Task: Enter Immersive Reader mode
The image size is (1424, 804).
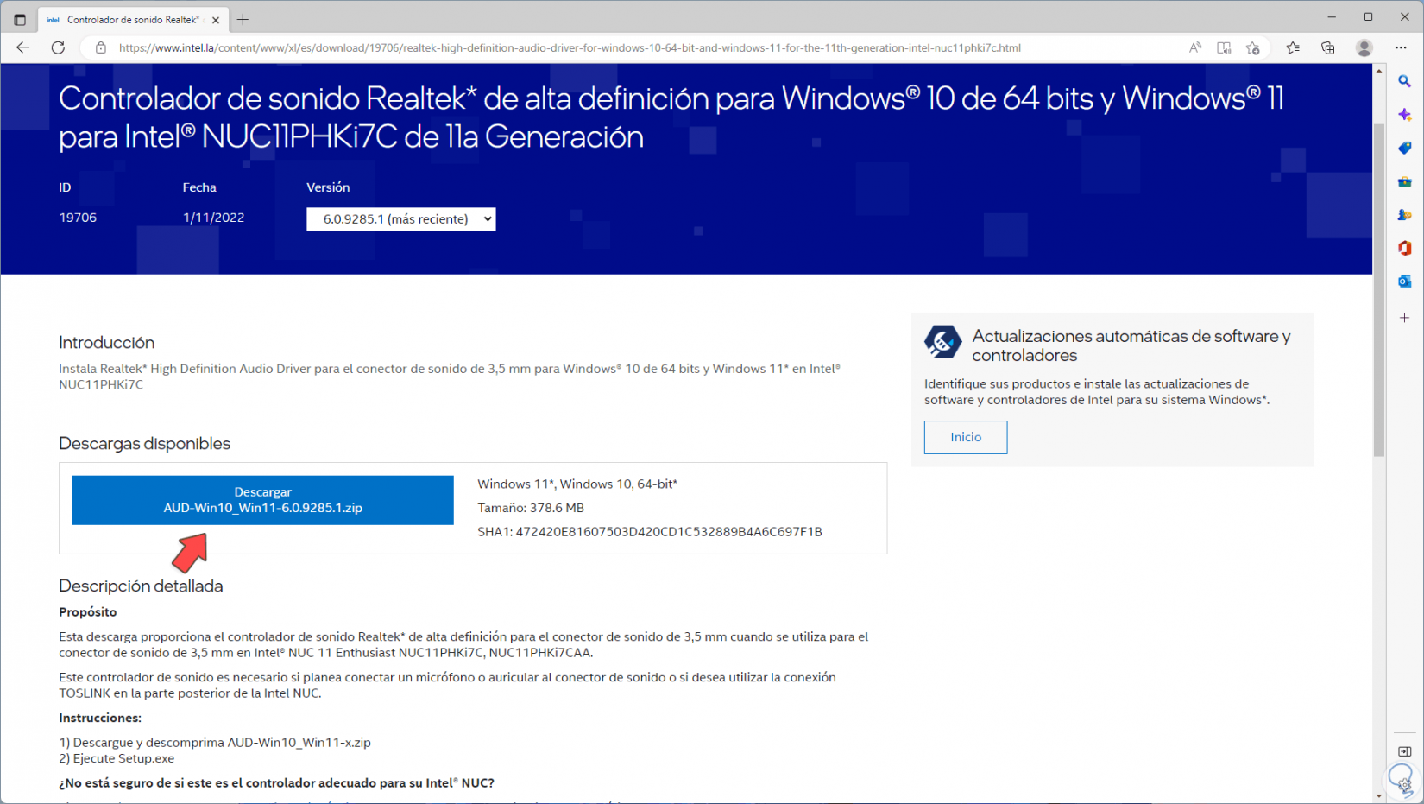Action: (x=1224, y=47)
